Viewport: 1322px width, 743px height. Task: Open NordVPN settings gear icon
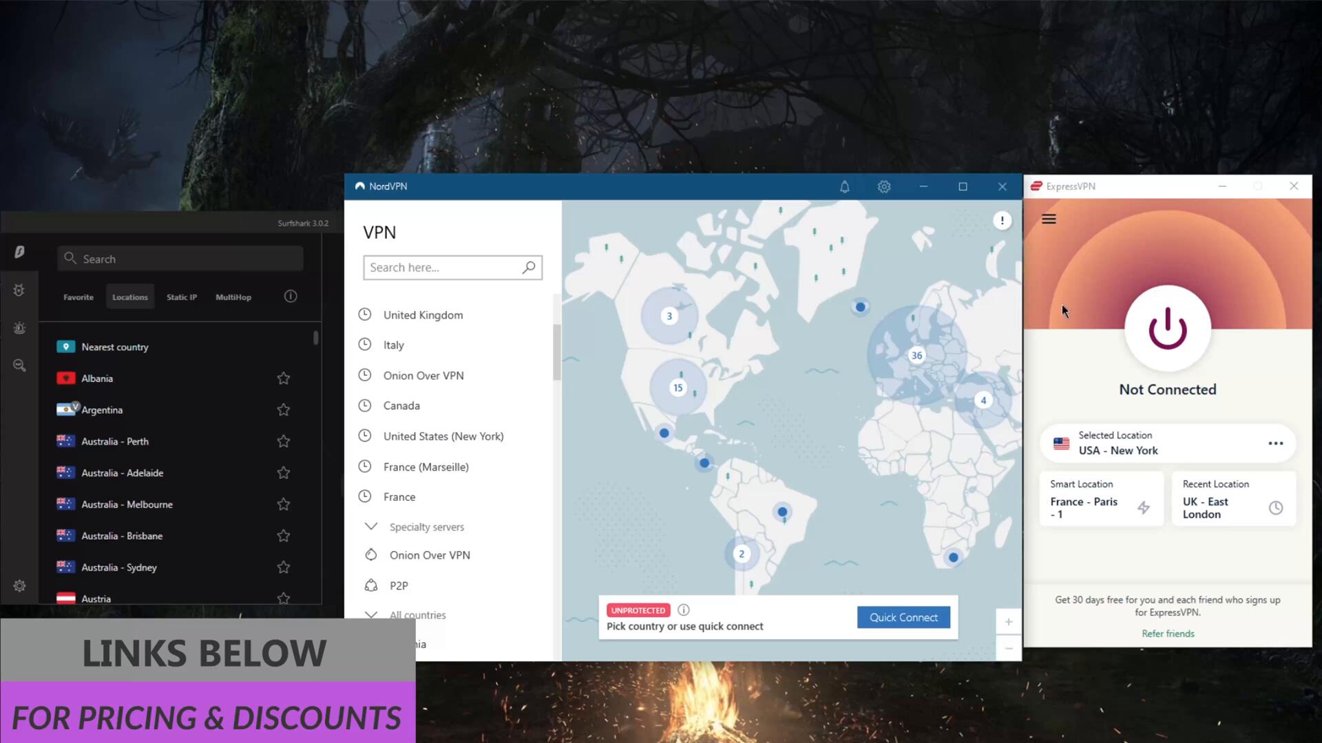884,187
